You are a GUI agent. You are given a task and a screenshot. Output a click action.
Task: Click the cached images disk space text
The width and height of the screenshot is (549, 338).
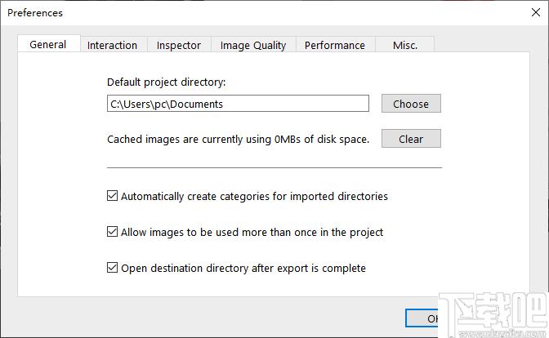238,140
